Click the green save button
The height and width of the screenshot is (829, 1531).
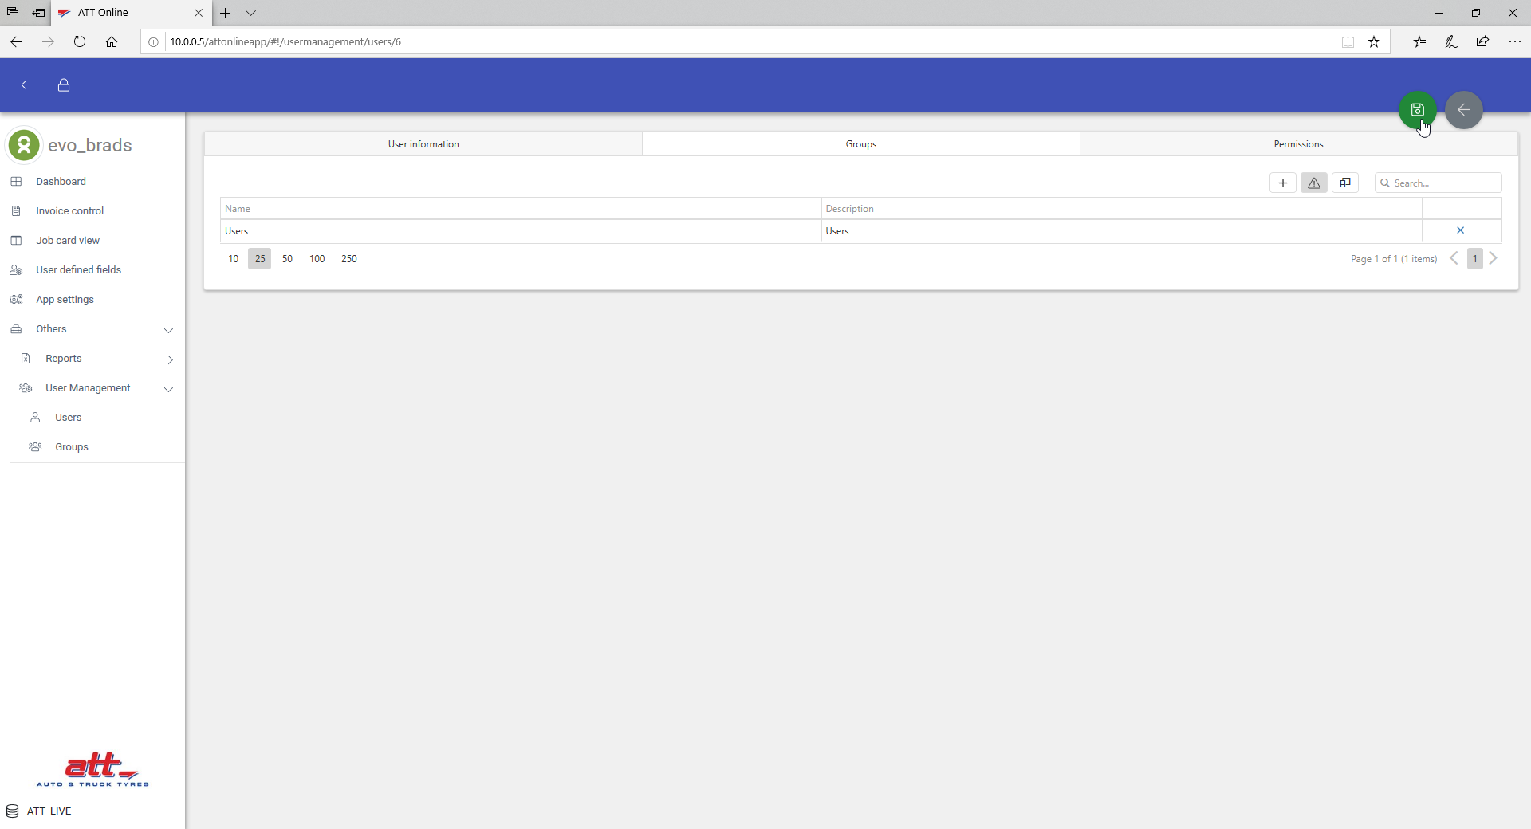[x=1417, y=110]
